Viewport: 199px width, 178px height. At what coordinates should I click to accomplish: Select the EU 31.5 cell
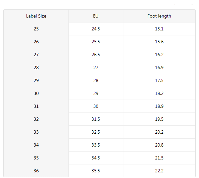[96, 119]
